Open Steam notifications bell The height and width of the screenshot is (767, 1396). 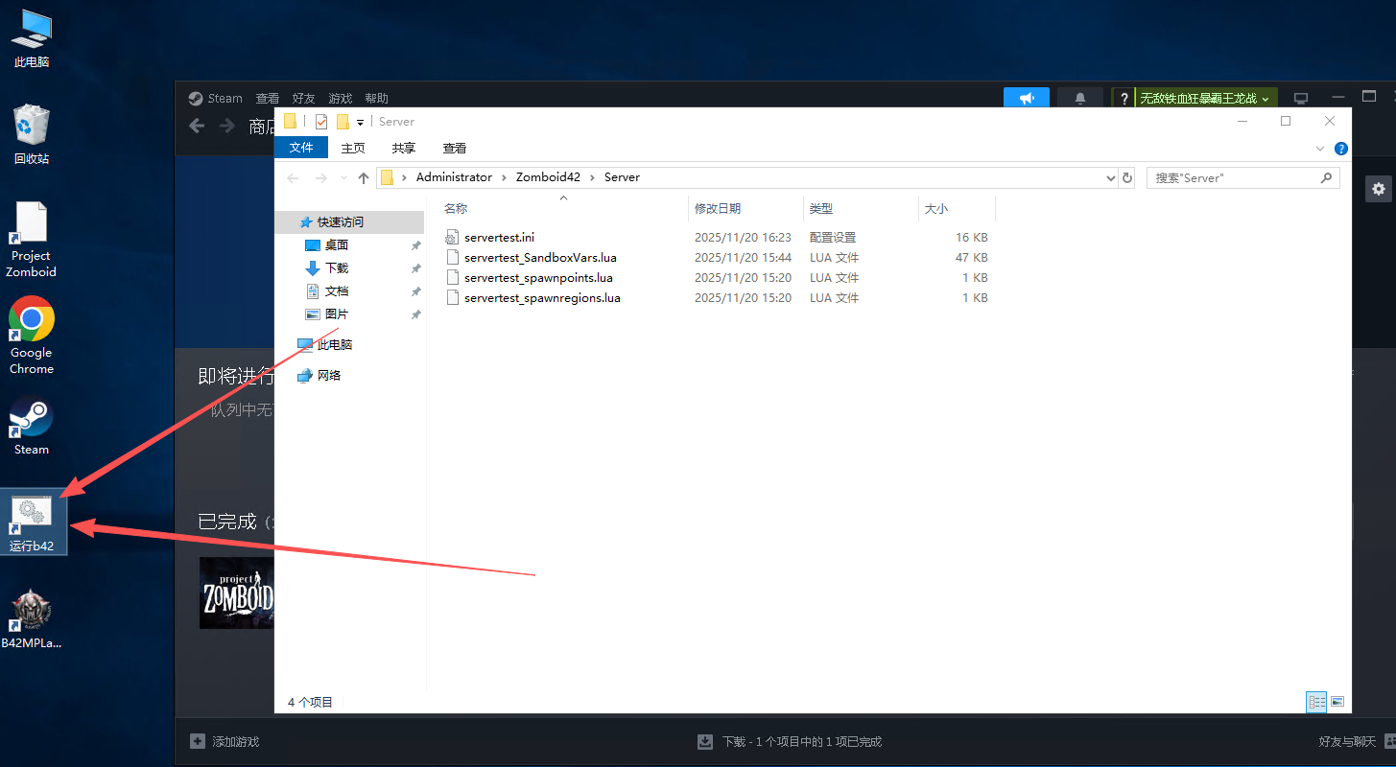point(1080,98)
